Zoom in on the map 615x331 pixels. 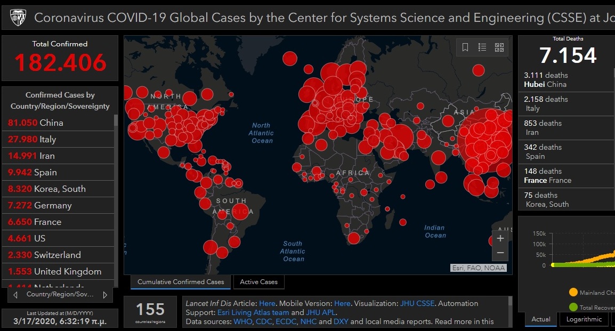500,239
